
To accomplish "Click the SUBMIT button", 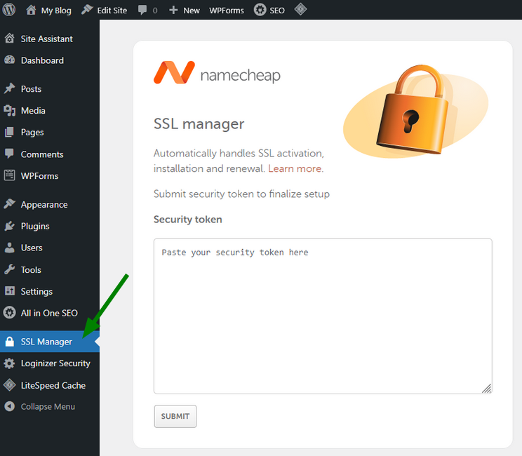I will pyautogui.click(x=175, y=416).
